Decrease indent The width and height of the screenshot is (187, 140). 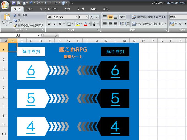[x=122, y=24]
